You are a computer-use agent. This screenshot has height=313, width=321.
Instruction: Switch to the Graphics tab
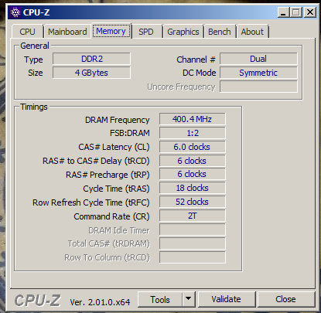tap(183, 32)
